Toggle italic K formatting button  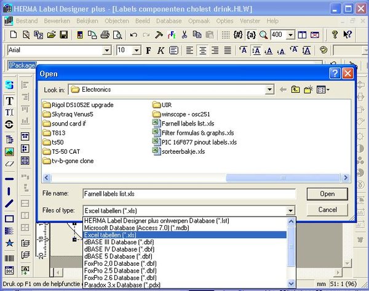click(161, 50)
